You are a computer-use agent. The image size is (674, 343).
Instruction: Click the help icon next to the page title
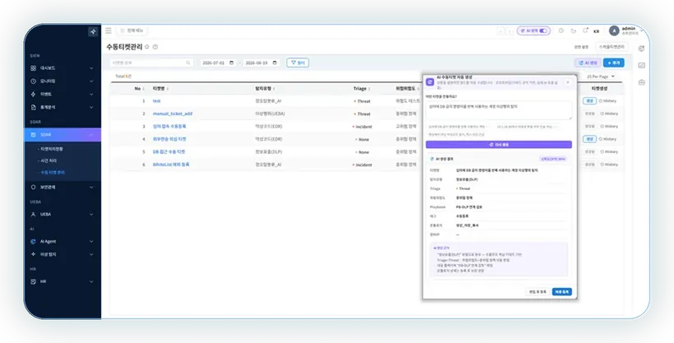[x=155, y=47]
